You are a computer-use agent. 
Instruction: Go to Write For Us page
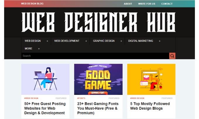tap(147, 4)
